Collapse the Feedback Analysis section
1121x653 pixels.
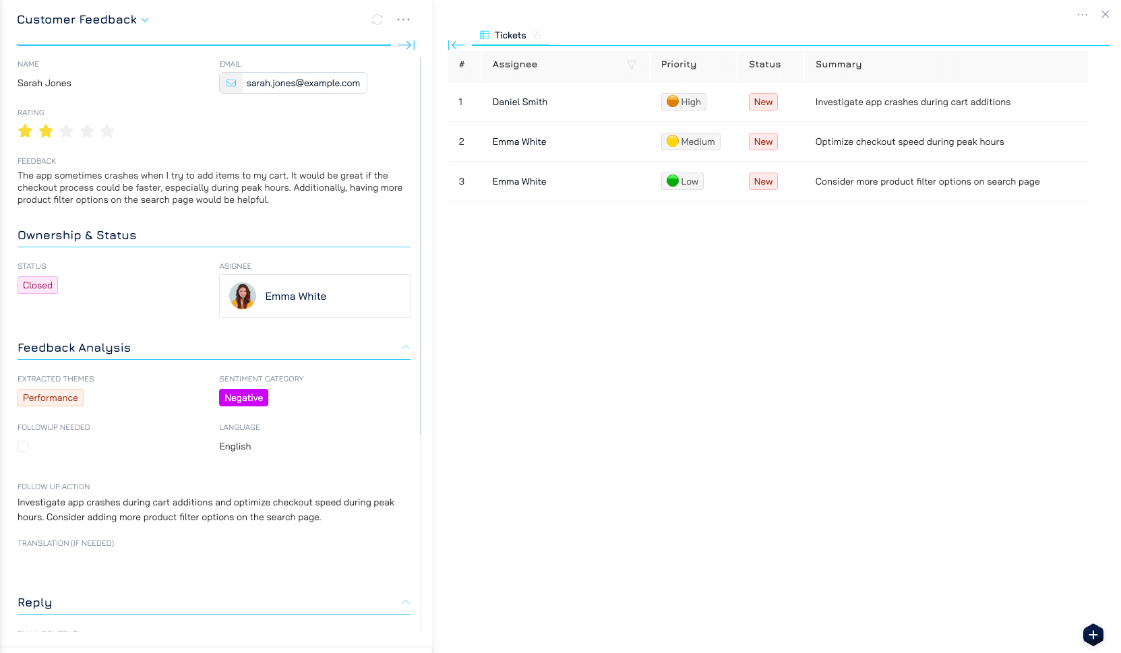pyautogui.click(x=405, y=348)
